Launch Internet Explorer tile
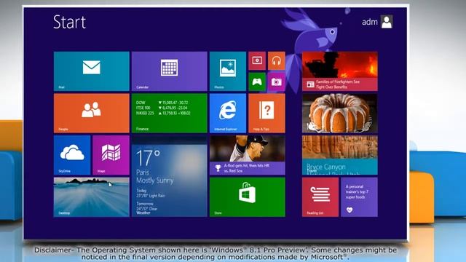Viewport: 466px width, 262px height. pos(228,114)
